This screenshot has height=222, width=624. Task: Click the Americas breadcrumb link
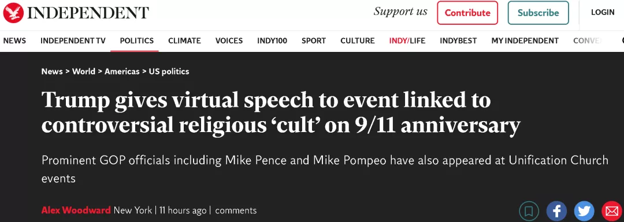coord(122,72)
